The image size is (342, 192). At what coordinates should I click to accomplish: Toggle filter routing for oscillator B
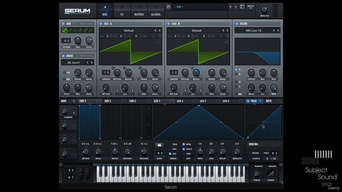click(236, 74)
